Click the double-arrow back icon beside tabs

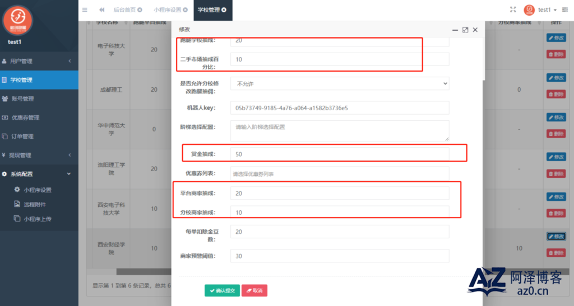tap(101, 10)
